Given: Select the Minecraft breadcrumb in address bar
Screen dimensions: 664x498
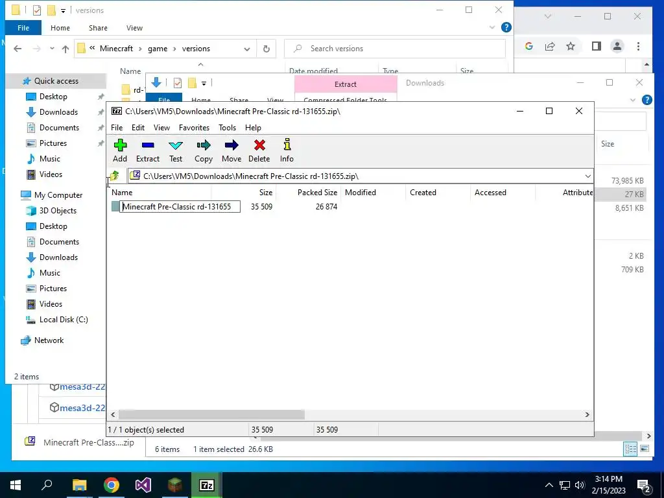Looking at the screenshot, I should tap(117, 49).
